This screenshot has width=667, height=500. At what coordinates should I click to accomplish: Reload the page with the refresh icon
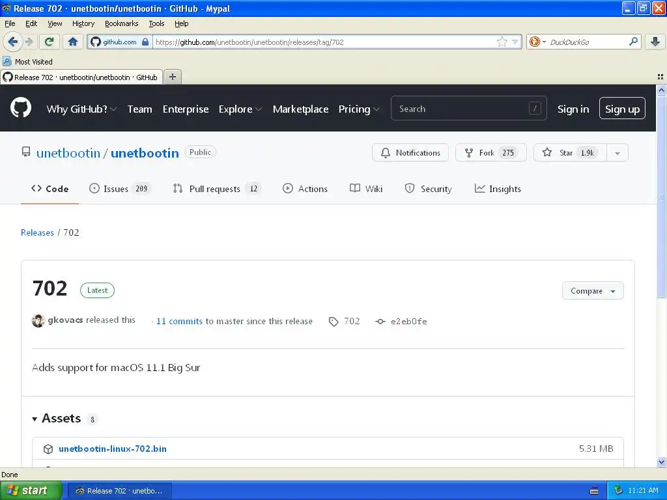coord(49,42)
